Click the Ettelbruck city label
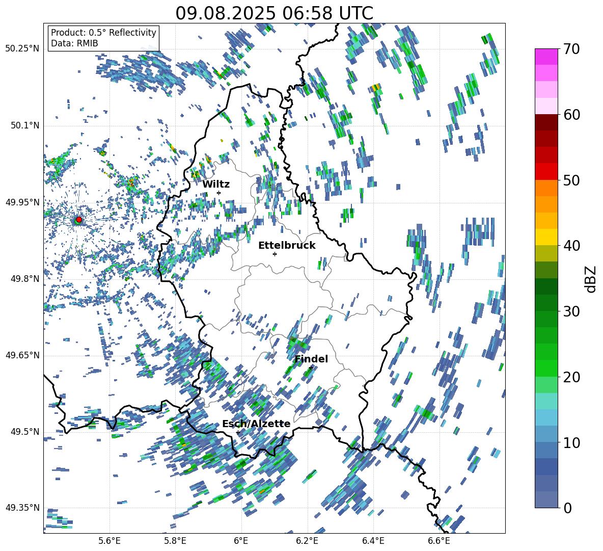The image size is (603, 551). (287, 246)
